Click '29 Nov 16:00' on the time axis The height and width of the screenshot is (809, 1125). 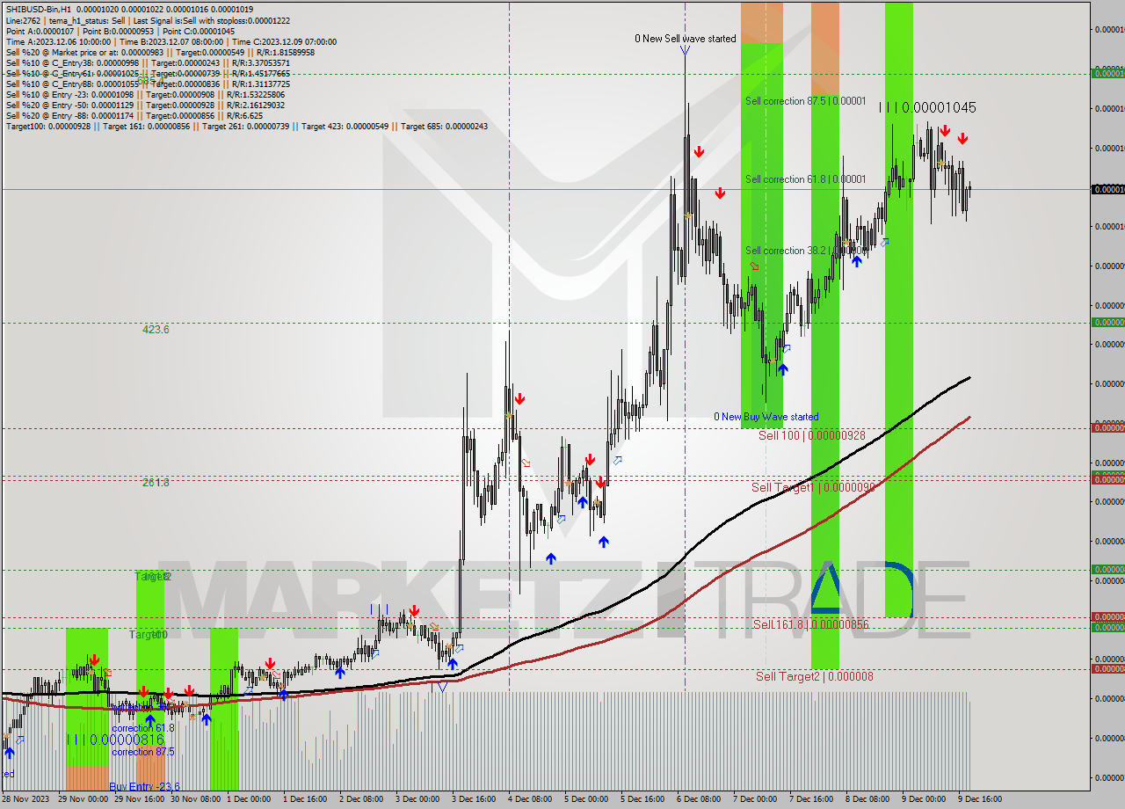[138, 799]
